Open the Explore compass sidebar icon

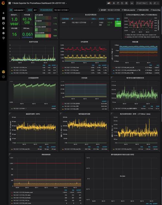tap(4, 23)
